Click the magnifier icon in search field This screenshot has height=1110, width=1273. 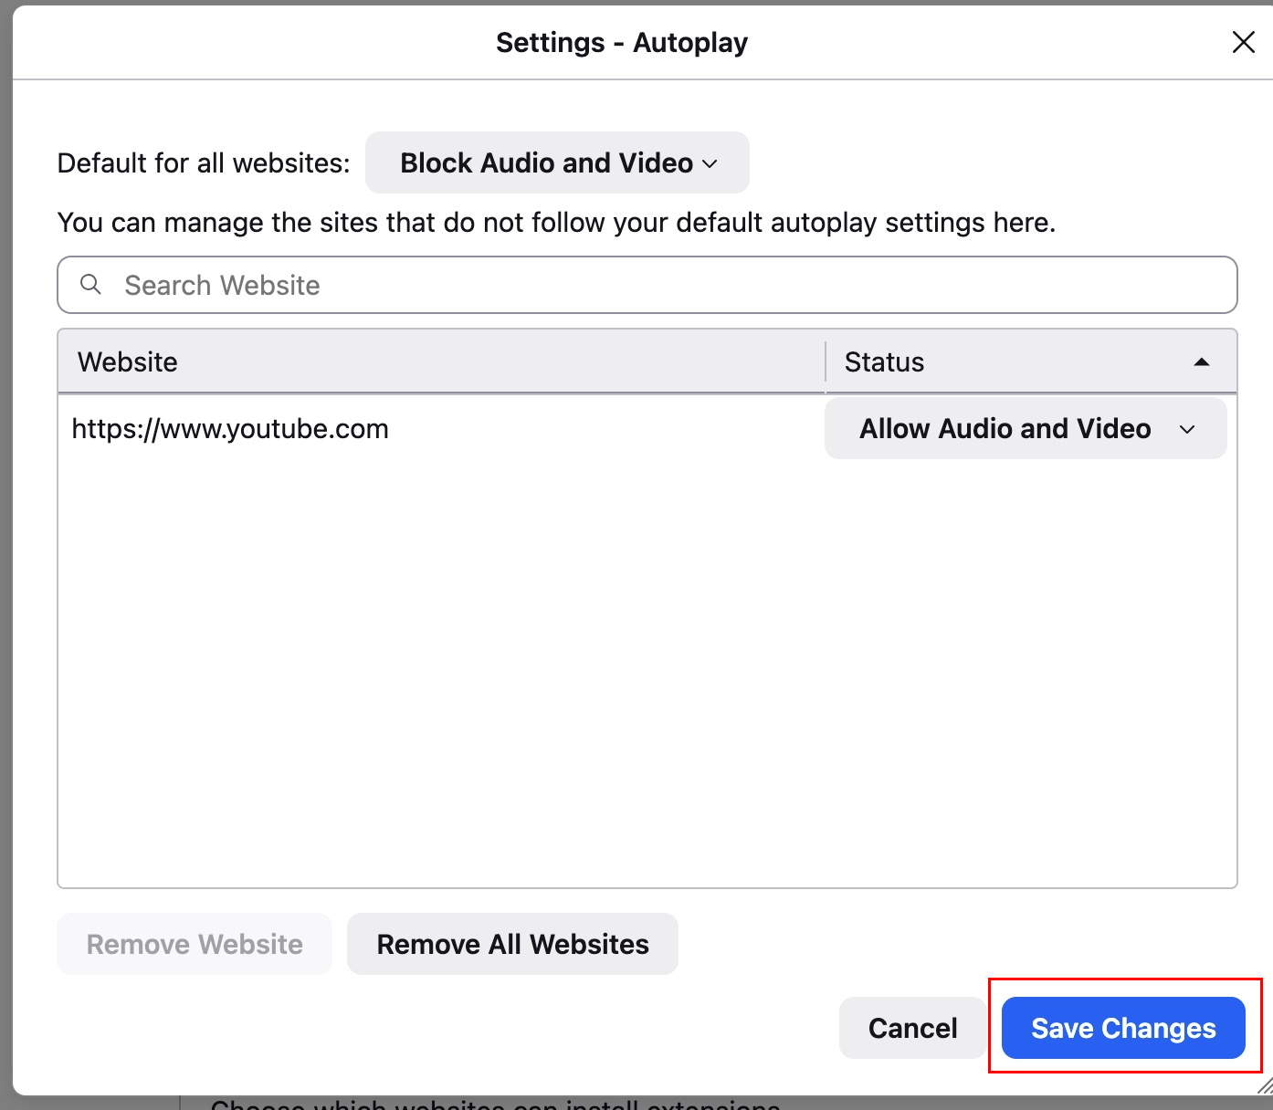click(90, 285)
